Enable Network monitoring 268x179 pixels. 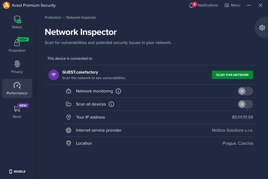click(245, 91)
